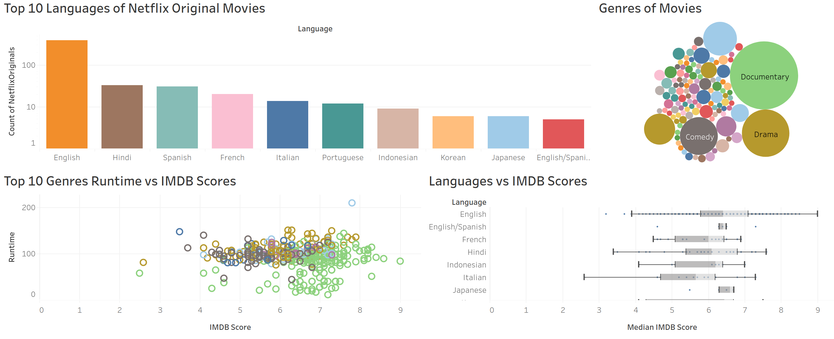Select the Drama genre bubble

(x=766, y=133)
